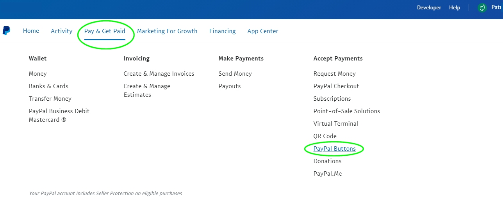The width and height of the screenshot is (503, 201).
Task: Open the Help link
Action: [455, 7]
